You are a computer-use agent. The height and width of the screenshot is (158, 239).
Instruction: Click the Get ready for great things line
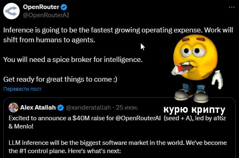(x=60, y=79)
